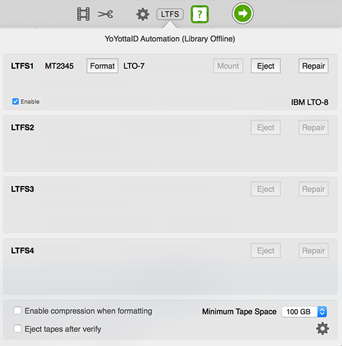Open the gear icon beside Eject tapes option
Viewport: 342px width, 346px height.
click(323, 329)
